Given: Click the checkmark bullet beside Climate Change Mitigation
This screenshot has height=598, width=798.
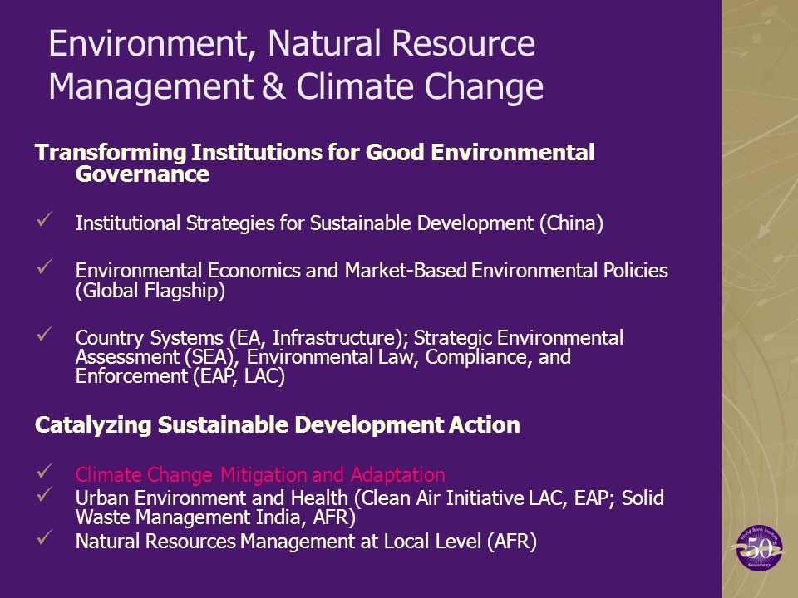Looking at the screenshot, I should click(x=45, y=470).
